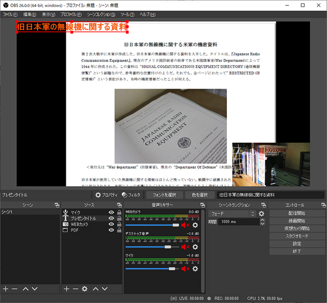Open transition properties gear icon
Image resolution: width=327 pixels, height=303 pixels.
pyautogui.click(x=262, y=213)
